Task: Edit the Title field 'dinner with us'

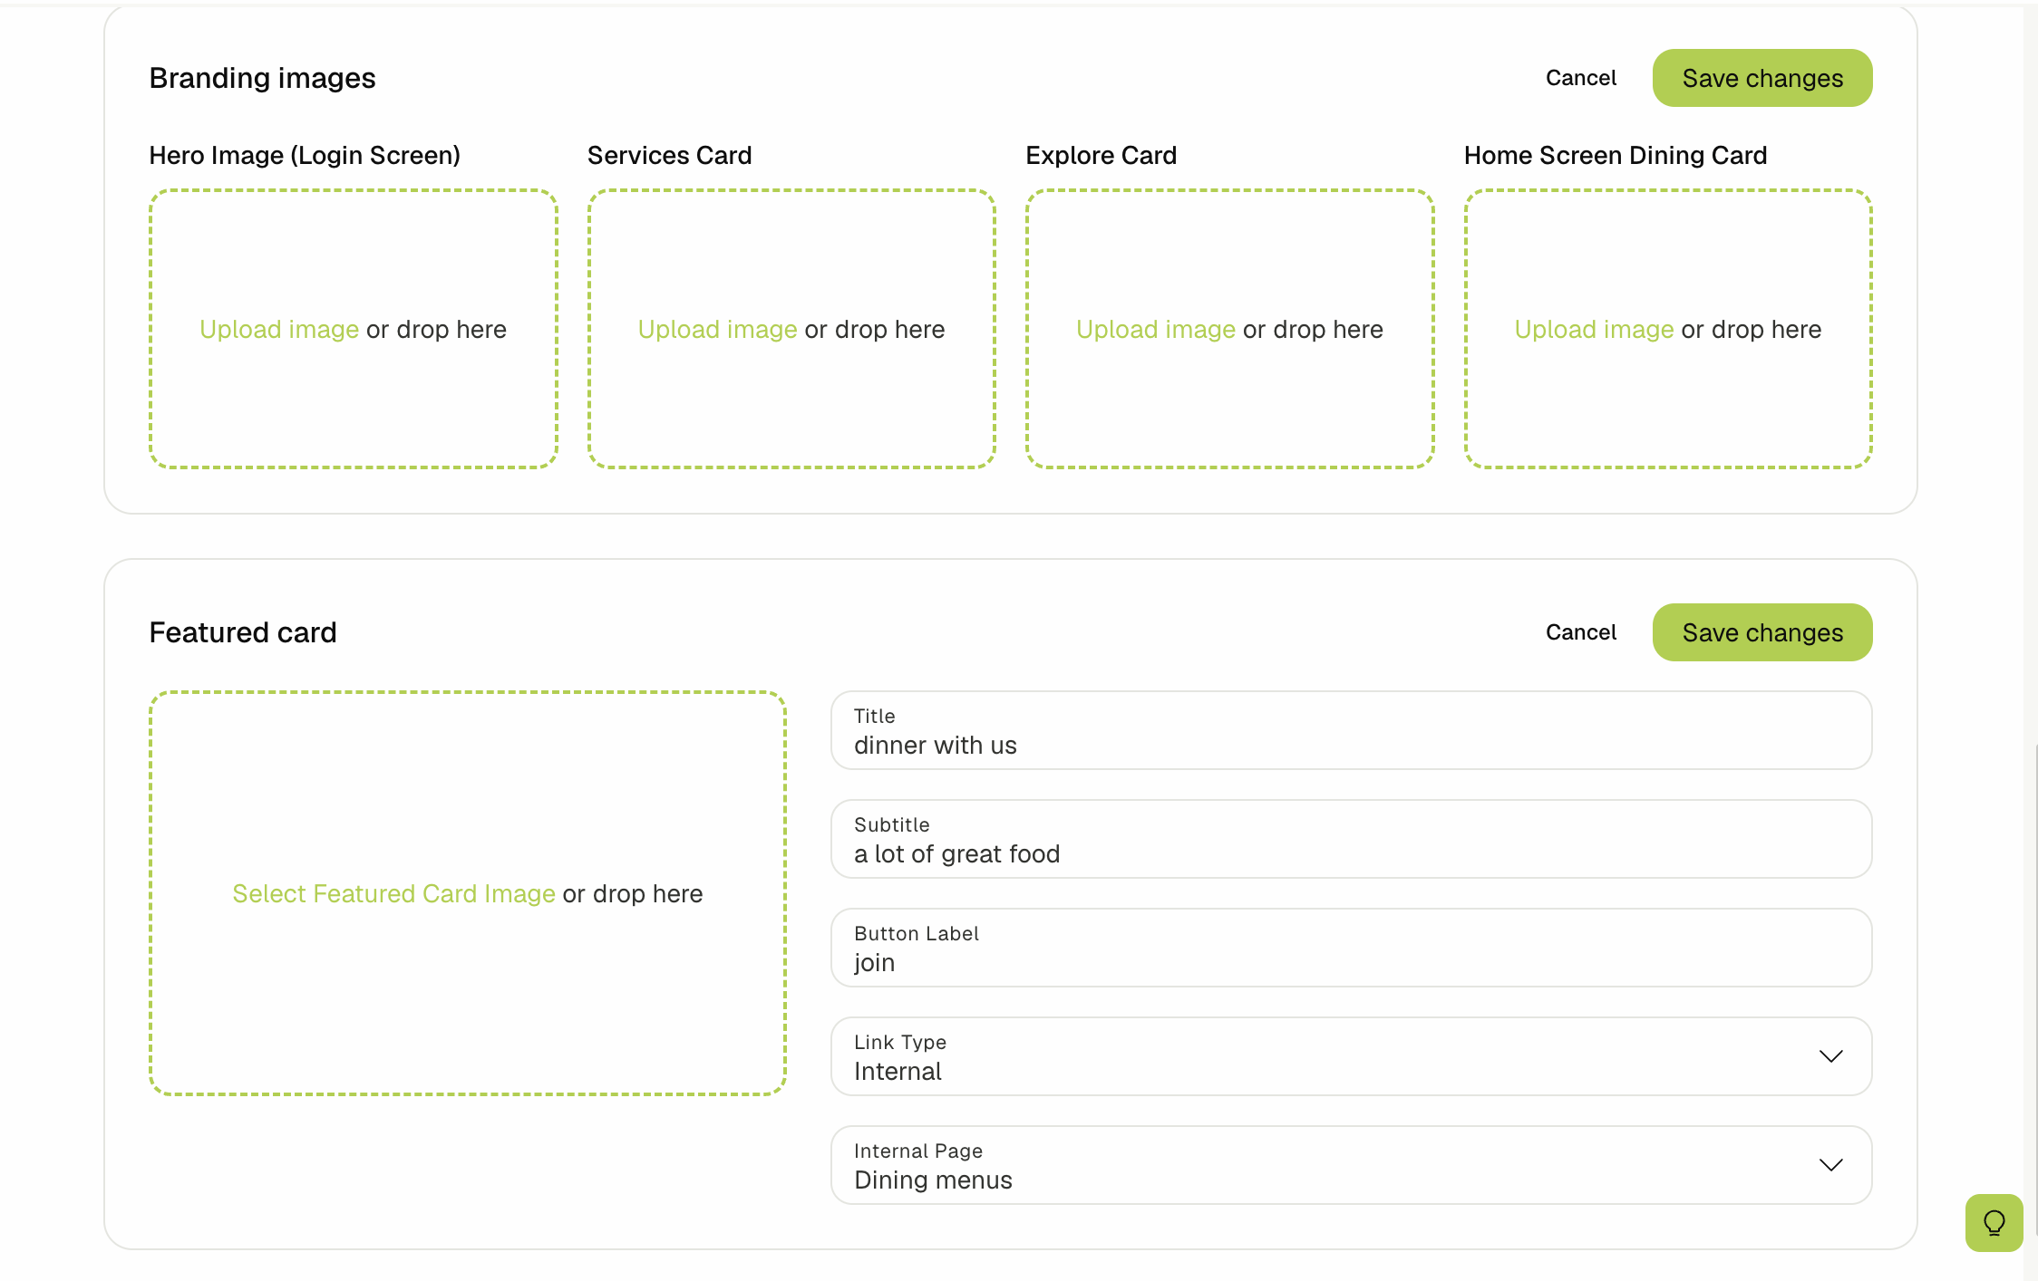Action: point(1351,730)
